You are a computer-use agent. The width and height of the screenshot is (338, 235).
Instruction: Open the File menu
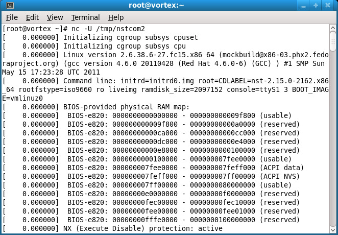12,17
